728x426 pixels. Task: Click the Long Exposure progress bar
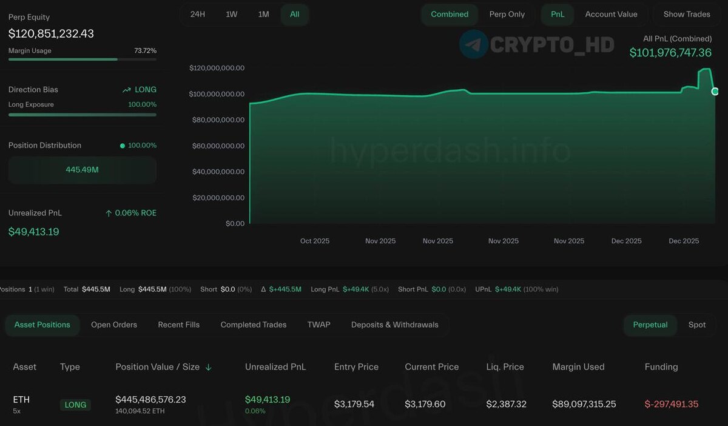83,114
